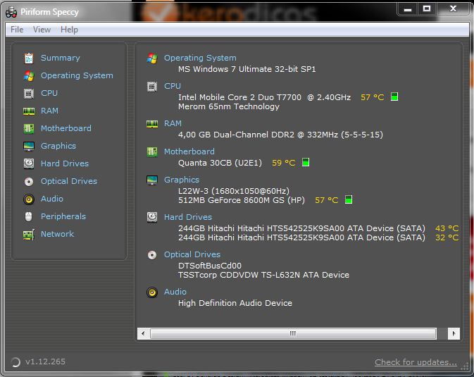
Task: Click the 'High Definition Audio Device' text
Action: click(235, 303)
